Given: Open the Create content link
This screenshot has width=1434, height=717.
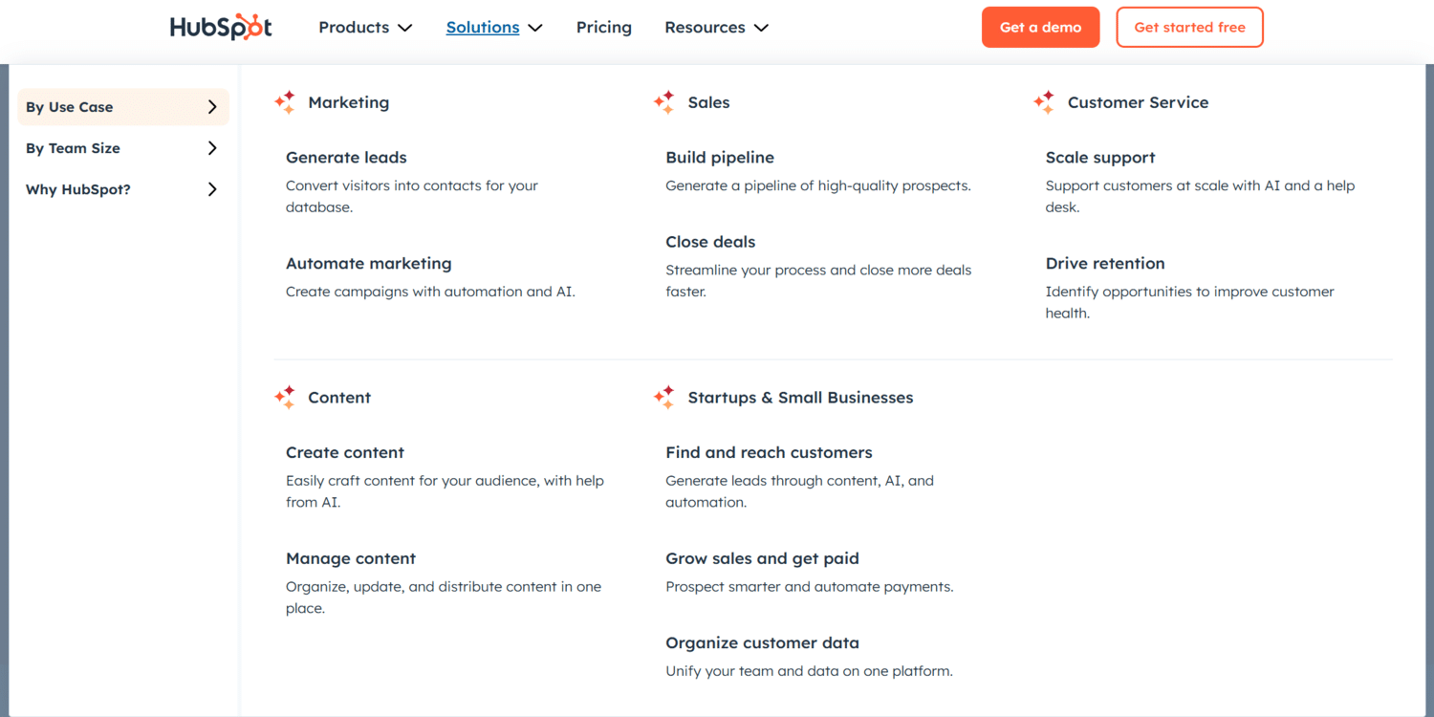Looking at the screenshot, I should [345, 453].
